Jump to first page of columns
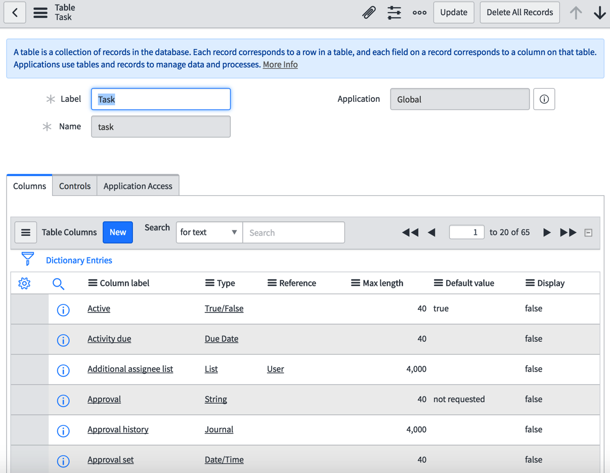 [410, 232]
